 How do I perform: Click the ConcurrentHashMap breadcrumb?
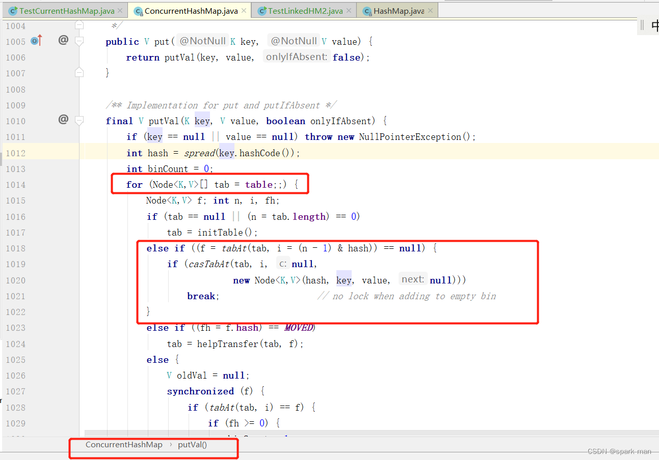[x=124, y=445]
